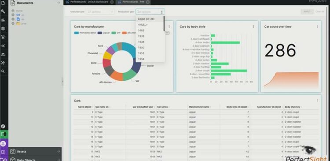Viewport: 330px width, 161px height.
Task: Click the Documents panel header icon
Action: [13, 3]
